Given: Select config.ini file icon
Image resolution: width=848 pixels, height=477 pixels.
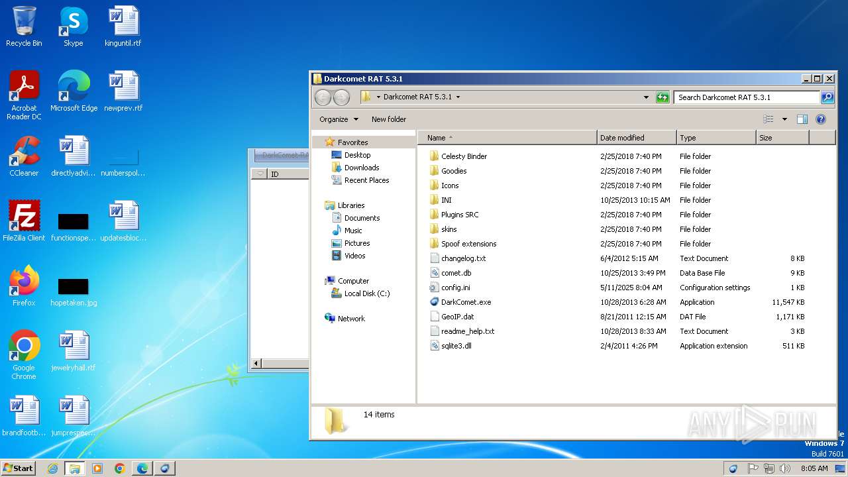Looking at the screenshot, I should [435, 288].
